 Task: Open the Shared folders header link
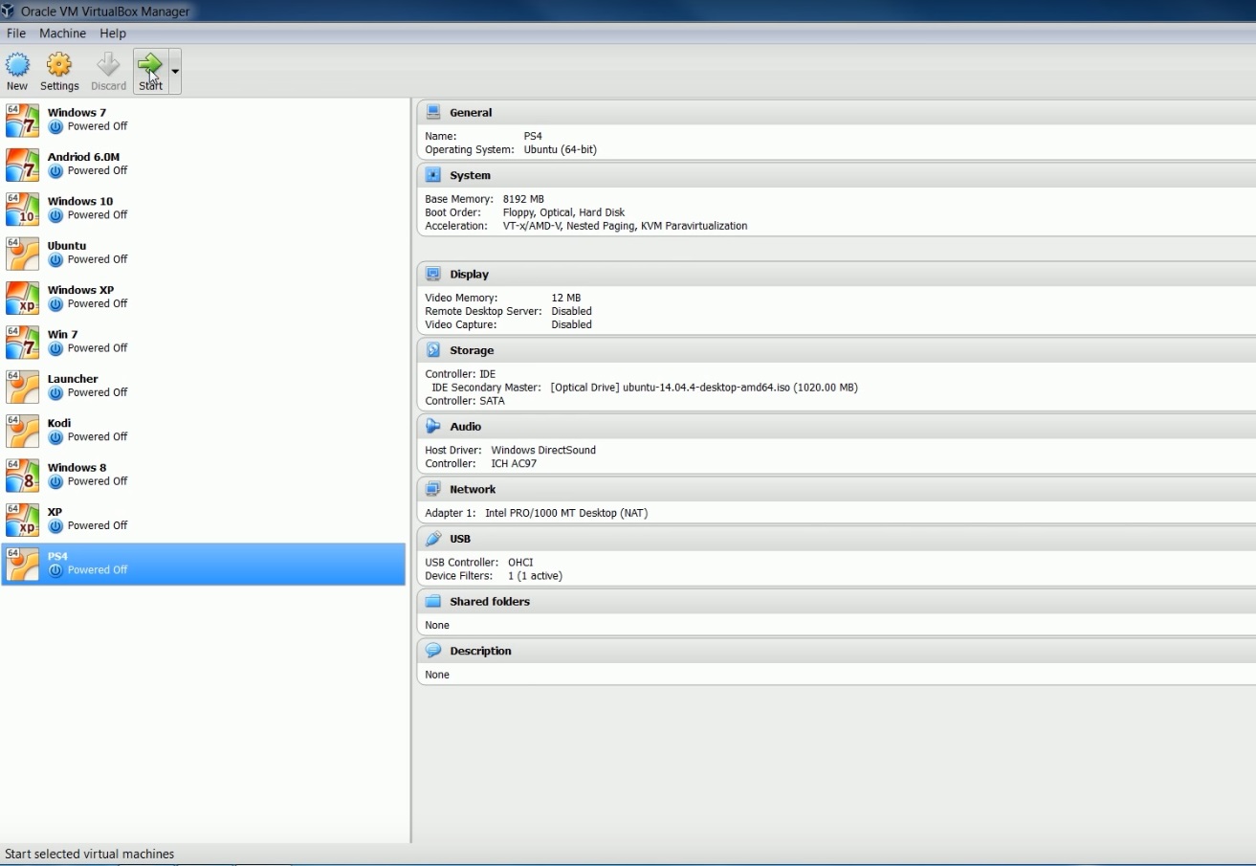click(490, 602)
